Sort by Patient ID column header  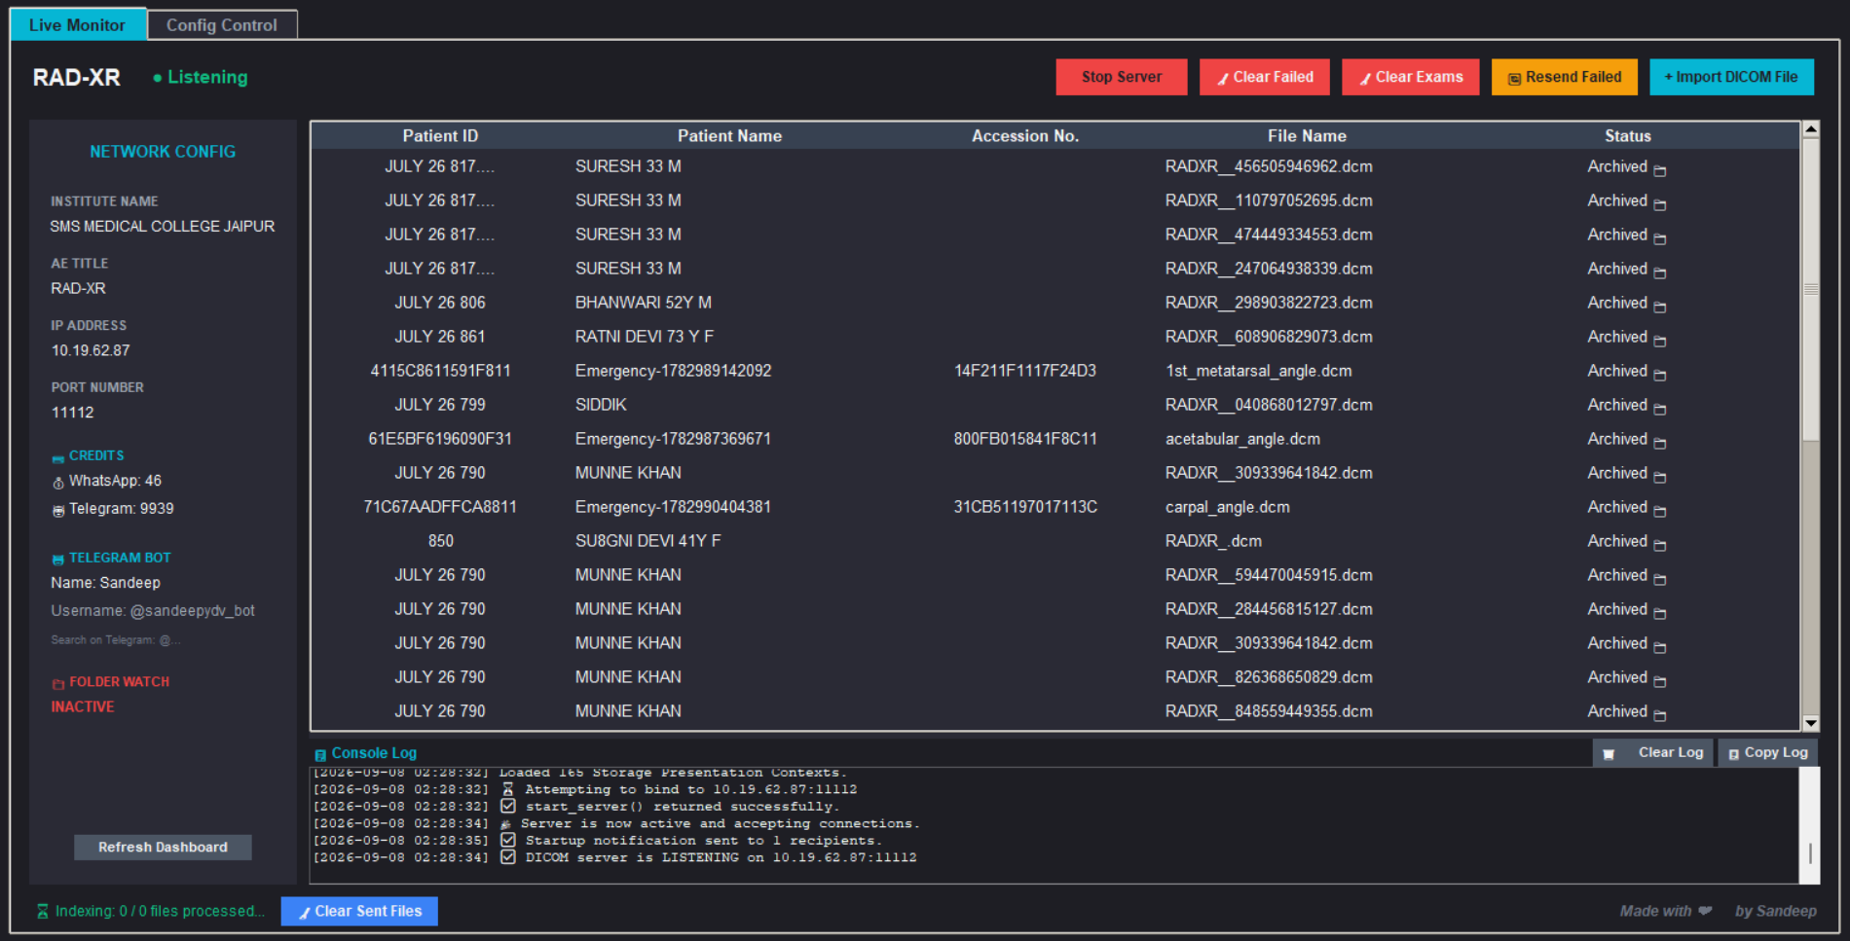pyautogui.click(x=440, y=136)
